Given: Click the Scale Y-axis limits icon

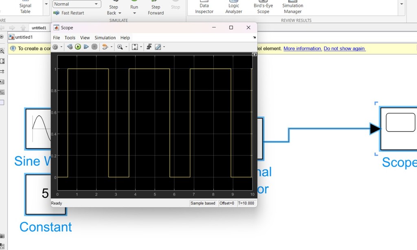Looking at the screenshot, I should 135,47.
